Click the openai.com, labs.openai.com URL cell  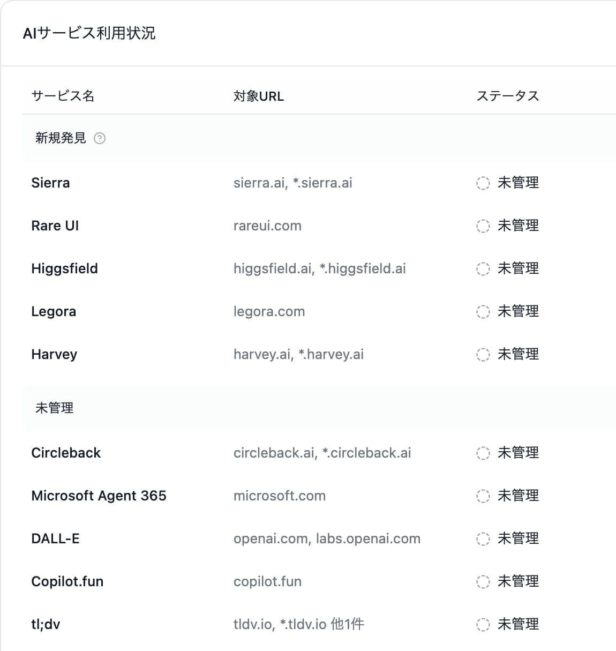click(x=327, y=538)
